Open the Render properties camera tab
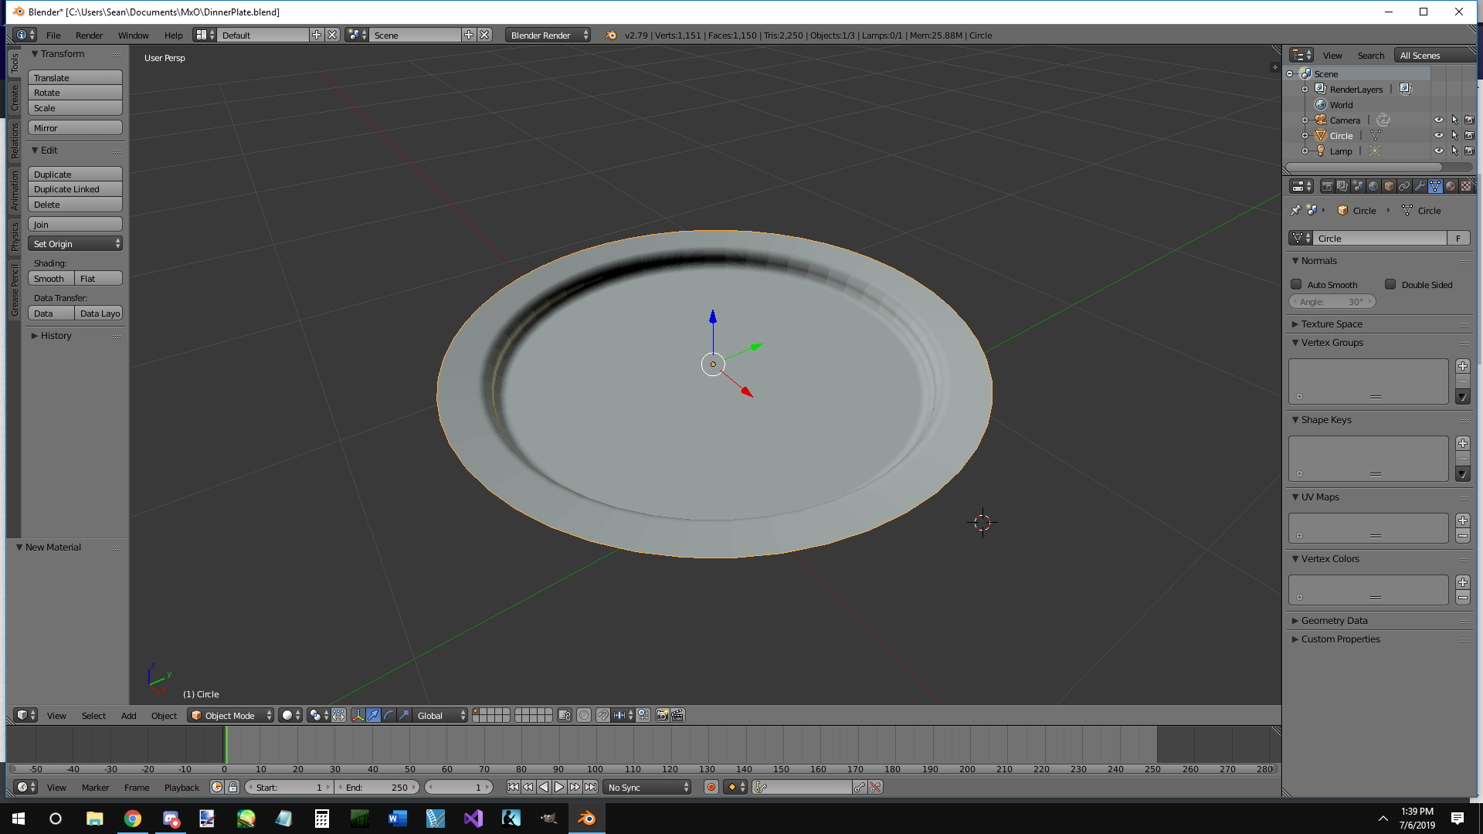The image size is (1483, 834). tap(1327, 186)
